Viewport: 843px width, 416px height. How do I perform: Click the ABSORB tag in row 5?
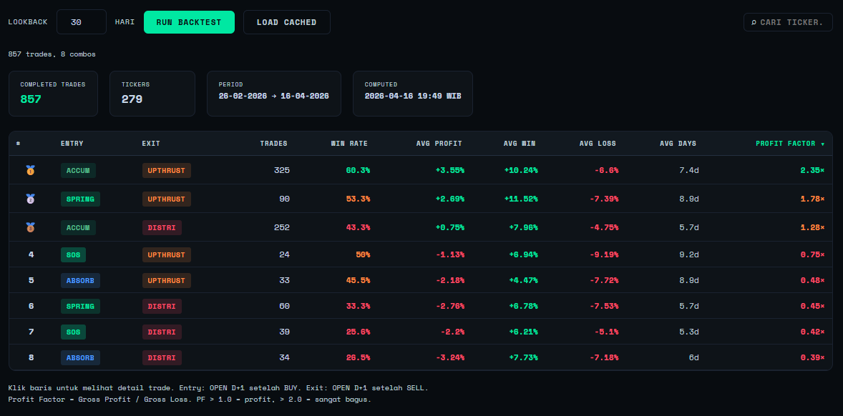tap(80, 280)
